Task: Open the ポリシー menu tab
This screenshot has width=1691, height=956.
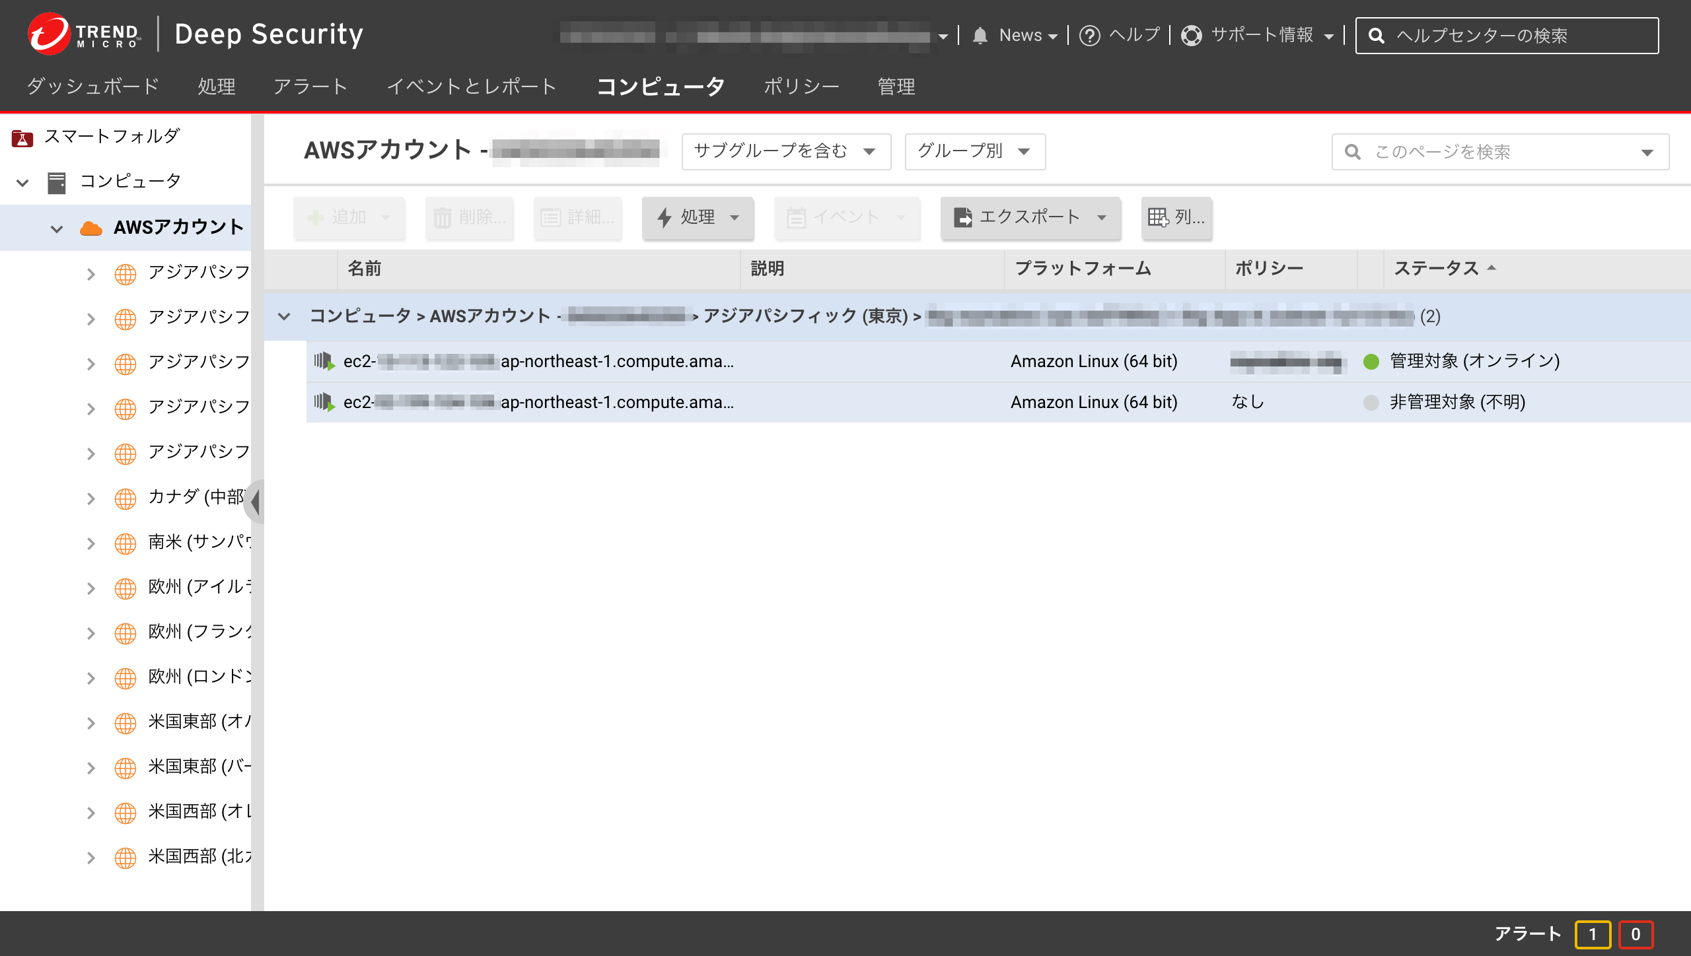Action: [x=802, y=86]
